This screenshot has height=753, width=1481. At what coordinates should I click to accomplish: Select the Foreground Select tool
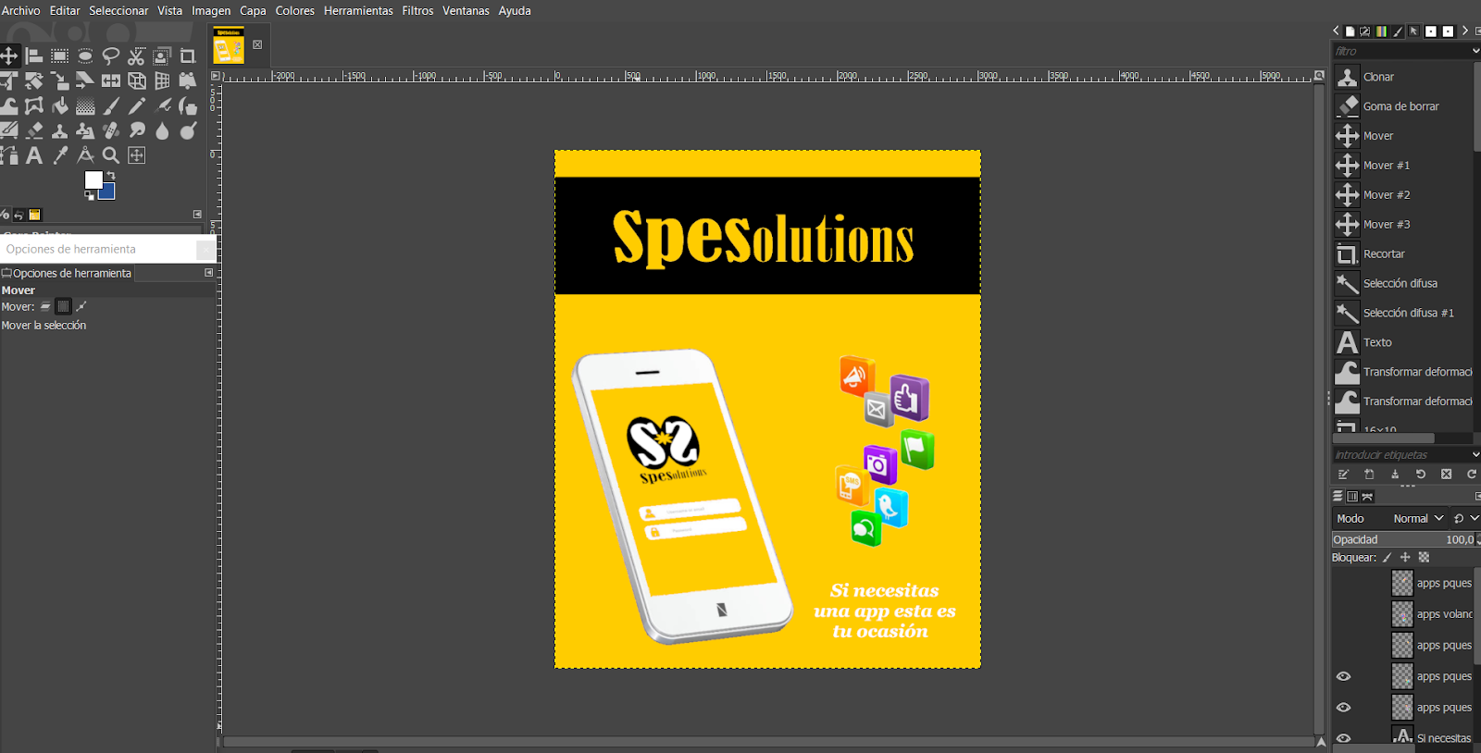point(162,56)
